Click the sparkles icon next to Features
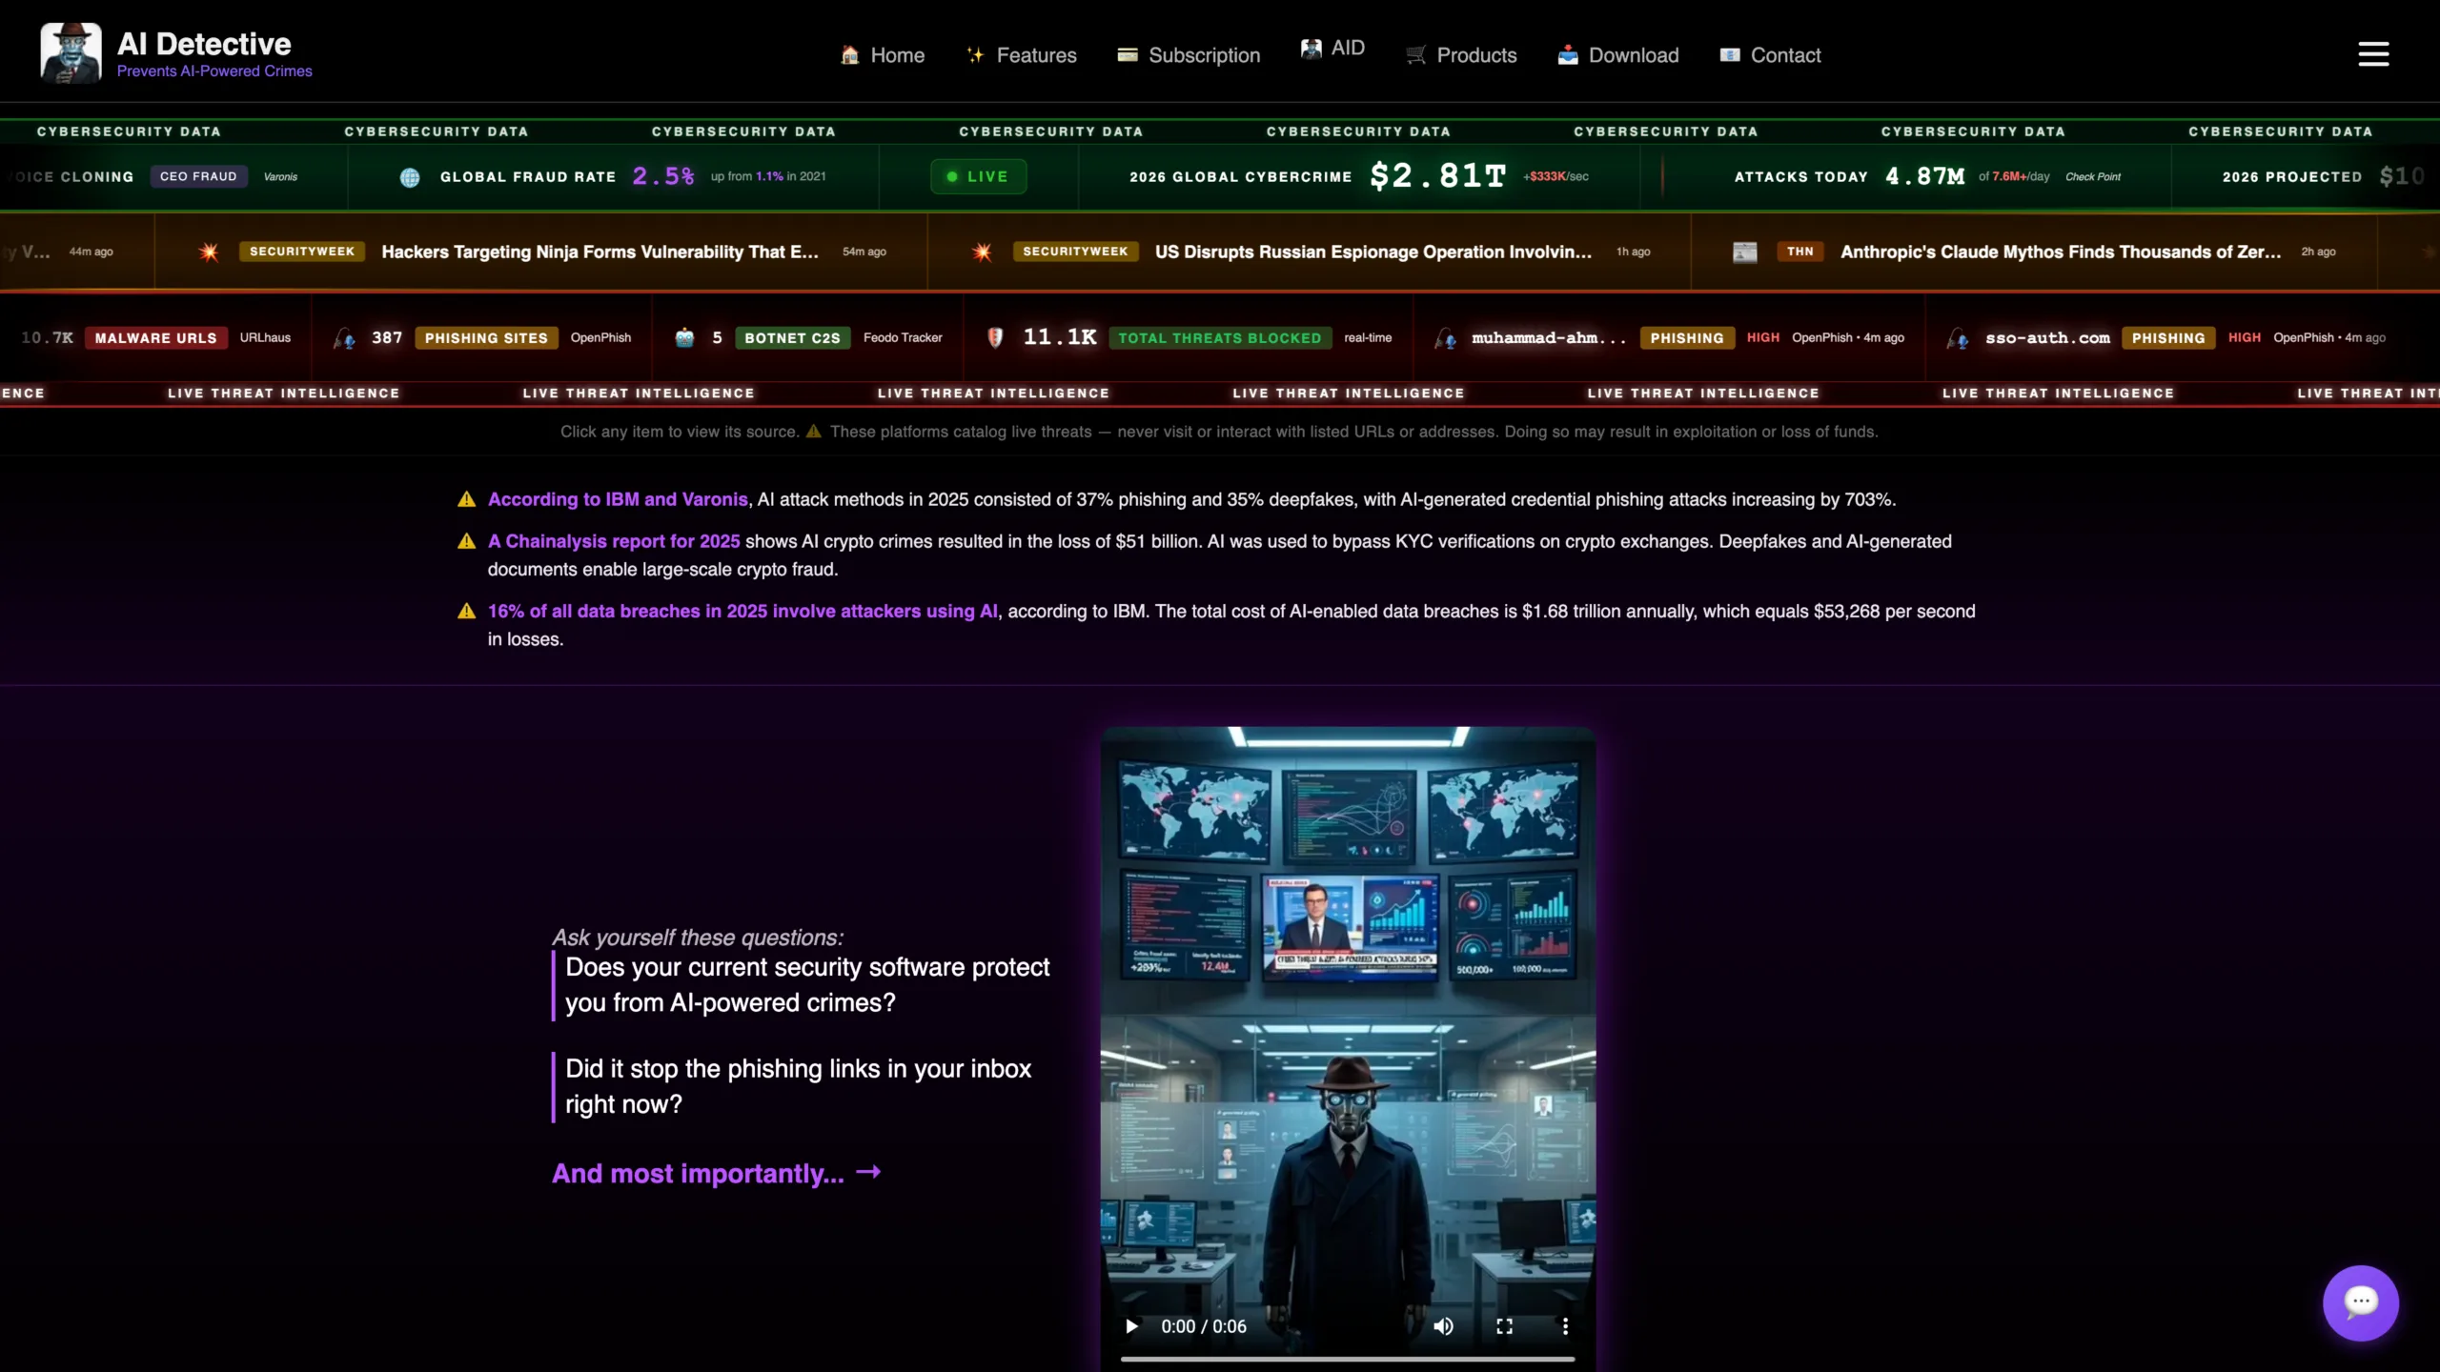This screenshot has width=2440, height=1372. coord(975,55)
